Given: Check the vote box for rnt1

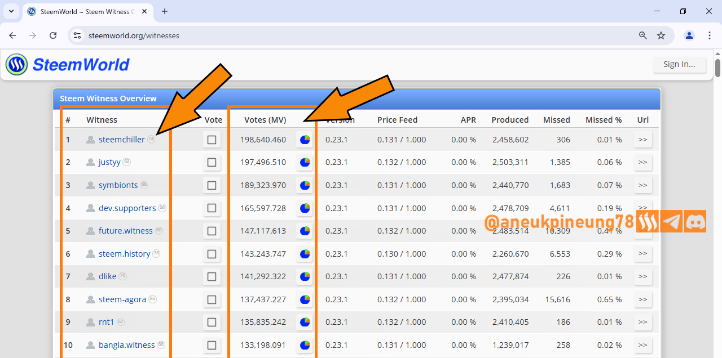Looking at the screenshot, I should tap(212, 322).
